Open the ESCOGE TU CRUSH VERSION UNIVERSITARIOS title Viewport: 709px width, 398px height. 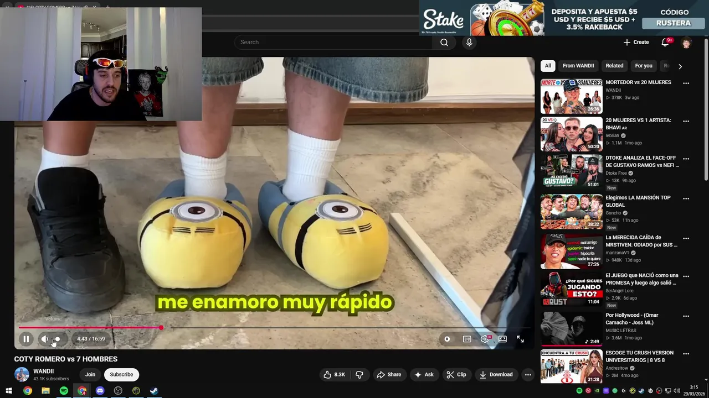pos(639,357)
